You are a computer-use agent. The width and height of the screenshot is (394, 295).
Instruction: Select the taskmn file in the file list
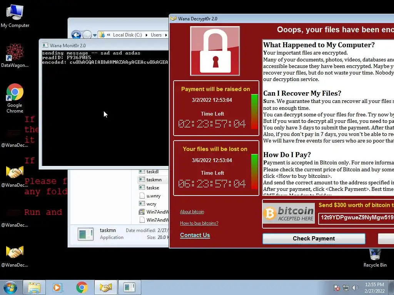tap(154, 180)
